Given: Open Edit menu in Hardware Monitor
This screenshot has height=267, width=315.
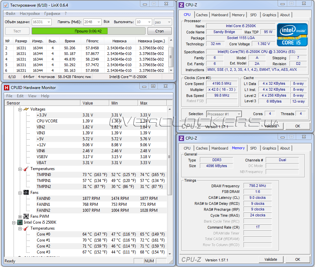Looking at the screenshot, I should [x=20, y=96].
